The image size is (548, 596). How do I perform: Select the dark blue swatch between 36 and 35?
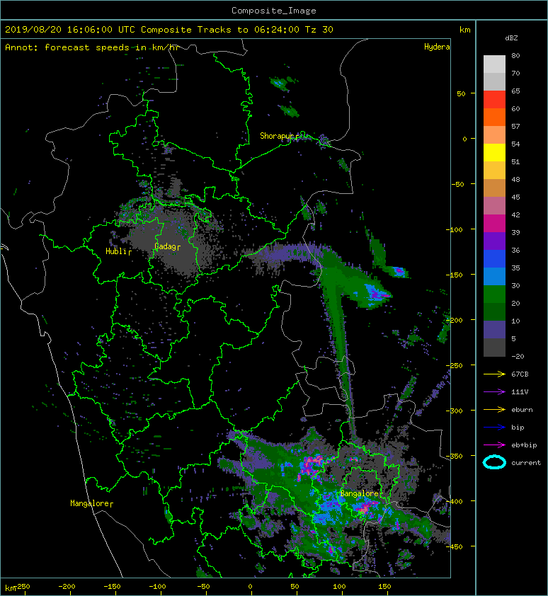click(x=494, y=258)
